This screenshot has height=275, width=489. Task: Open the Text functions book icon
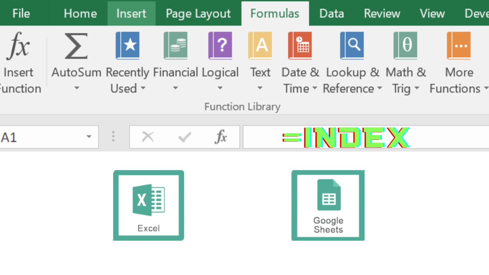pos(260,46)
